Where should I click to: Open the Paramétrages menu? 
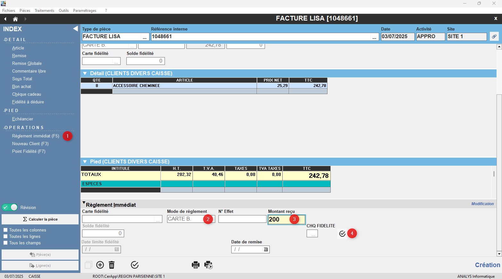[84, 11]
